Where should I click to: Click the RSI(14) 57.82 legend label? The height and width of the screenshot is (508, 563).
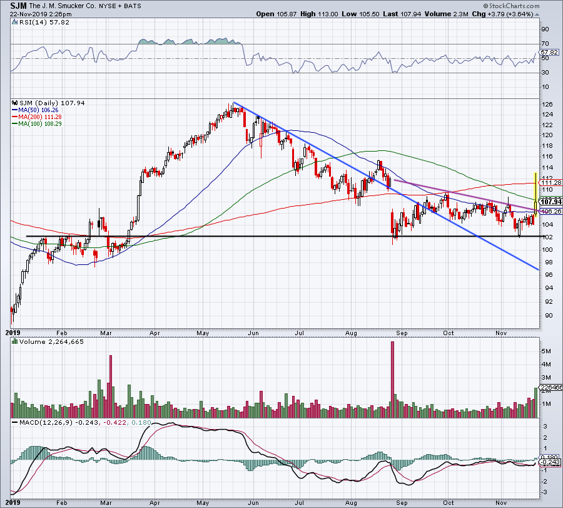click(44, 23)
